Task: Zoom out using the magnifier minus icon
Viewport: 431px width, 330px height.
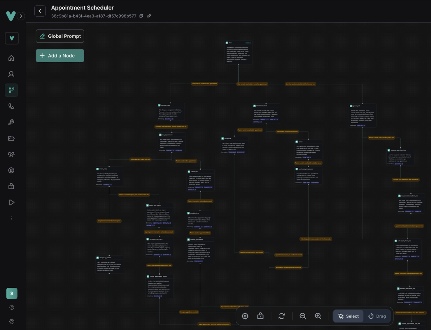Action: pyautogui.click(x=303, y=316)
